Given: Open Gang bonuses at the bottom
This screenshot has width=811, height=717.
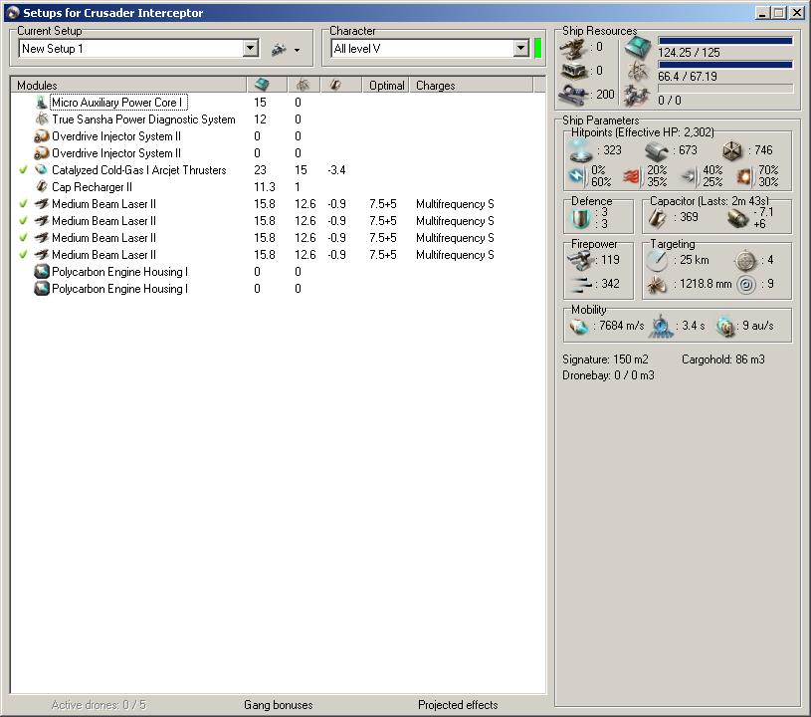Looking at the screenshot, I should pos(279,705).
